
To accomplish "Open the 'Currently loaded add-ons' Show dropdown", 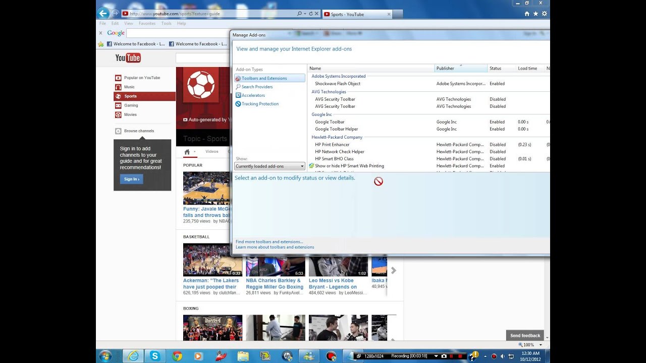I will (x=270, y=166).
